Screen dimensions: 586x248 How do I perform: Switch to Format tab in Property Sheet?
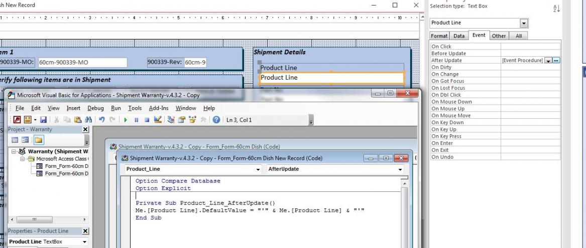439,36
